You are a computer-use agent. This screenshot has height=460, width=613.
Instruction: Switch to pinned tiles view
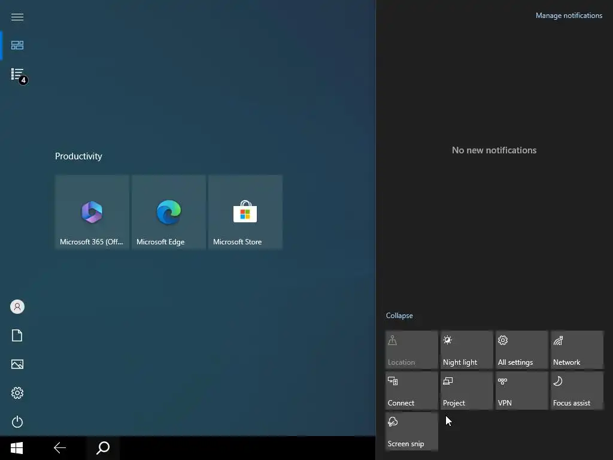[x=17, y=46]
